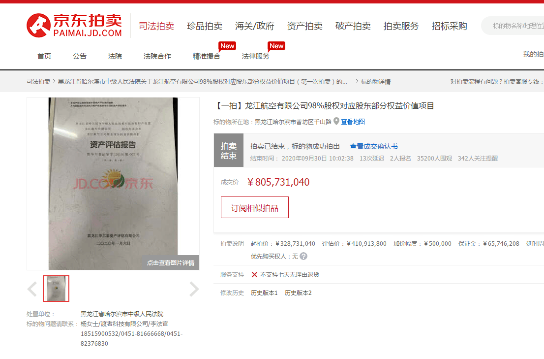View 历史版本1 revision link
Image resolution: width=544 pixels, height=359 pixels.
(265, 292)
